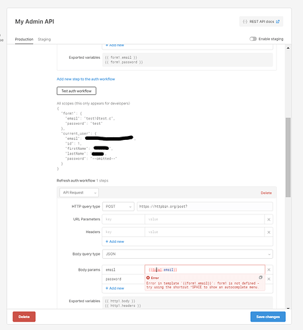Click the vertical scrollbar thumb
Screen dimensions: 303x330
click(288, 158)
